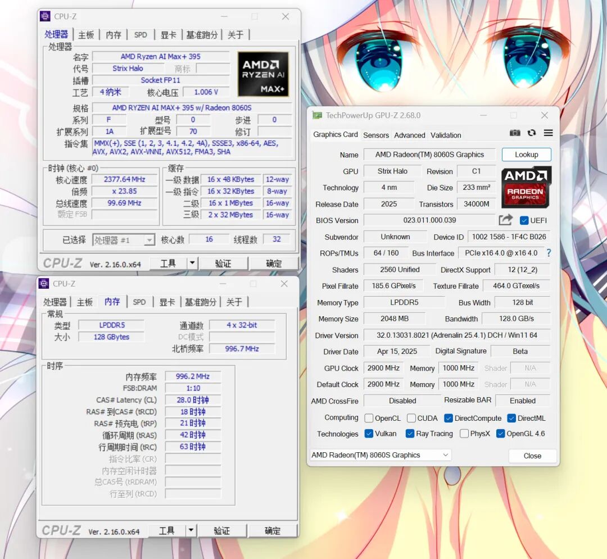Click GPU-Z title bar app icon
The width and height of the screenshot is (607, 559).
(x=317, y=115)
